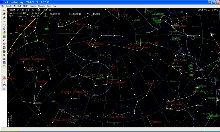220x132 pixels.
Task: Click the blue camera icon in sidebar
Action: coord(4,85)
